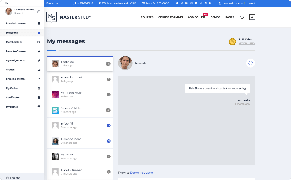The height and width of the screenshot is (180, 291).
Task: Expand the English language dropdown
Action: coord(52,3)
